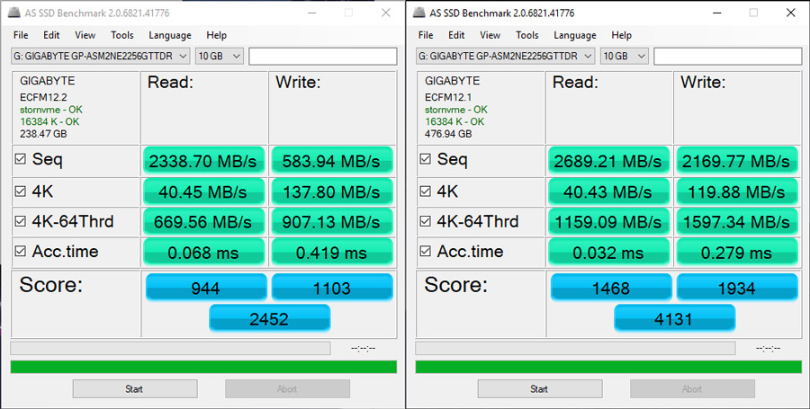
Task: Click Seq read result 2689.21 MB/s
Action: click(x=608, y=161)
